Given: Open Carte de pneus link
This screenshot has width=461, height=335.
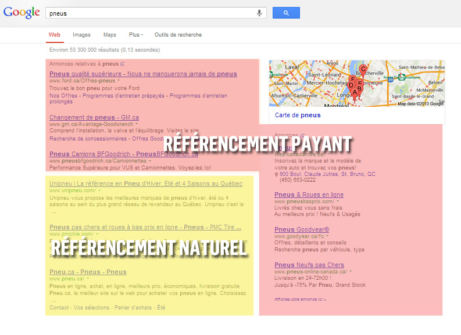Looking at the screenshot, I should [x=298, y=115].
